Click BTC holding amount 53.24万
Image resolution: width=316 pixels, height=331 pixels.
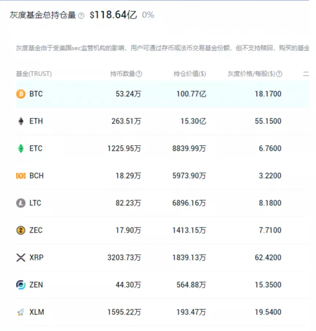tap(128, 94)
